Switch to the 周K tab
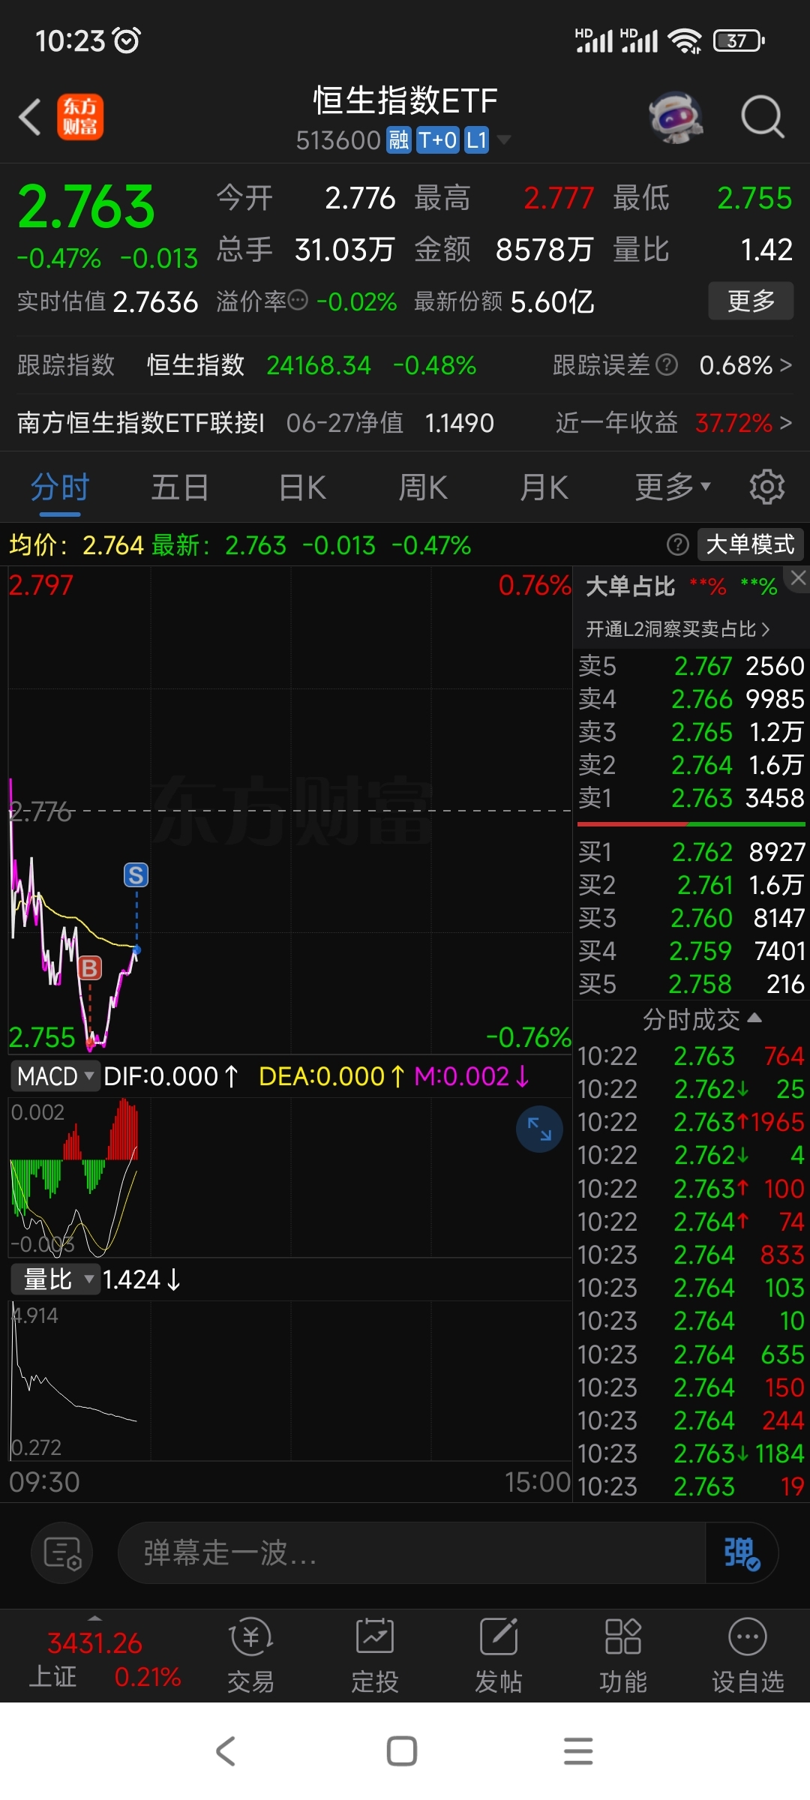The image size is (810, 1800). coord(423,487)
